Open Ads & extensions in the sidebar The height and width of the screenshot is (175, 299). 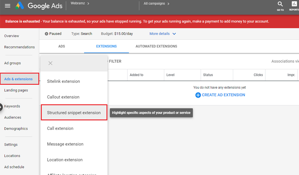(19, 79)
